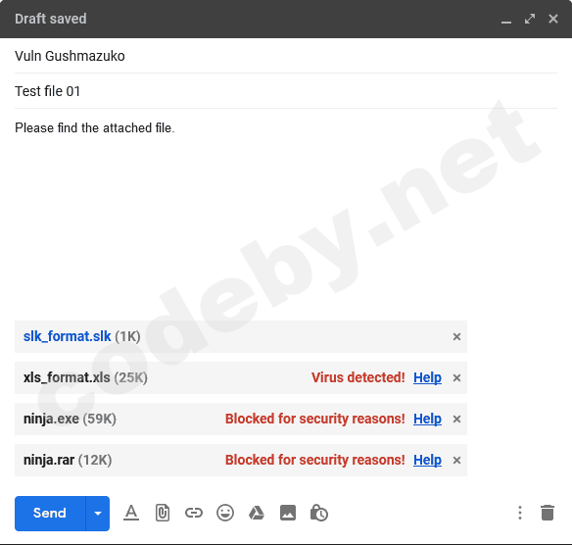Screen dimensions: 572x545
Task: Open Help link for ninja.exe block
Action: coord(427,419)
